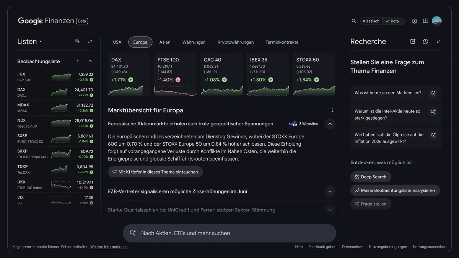Click the Feedback geben footer link
Image resolution: width=459 pixels, height=258 pixels.
(x=322, y=247)
